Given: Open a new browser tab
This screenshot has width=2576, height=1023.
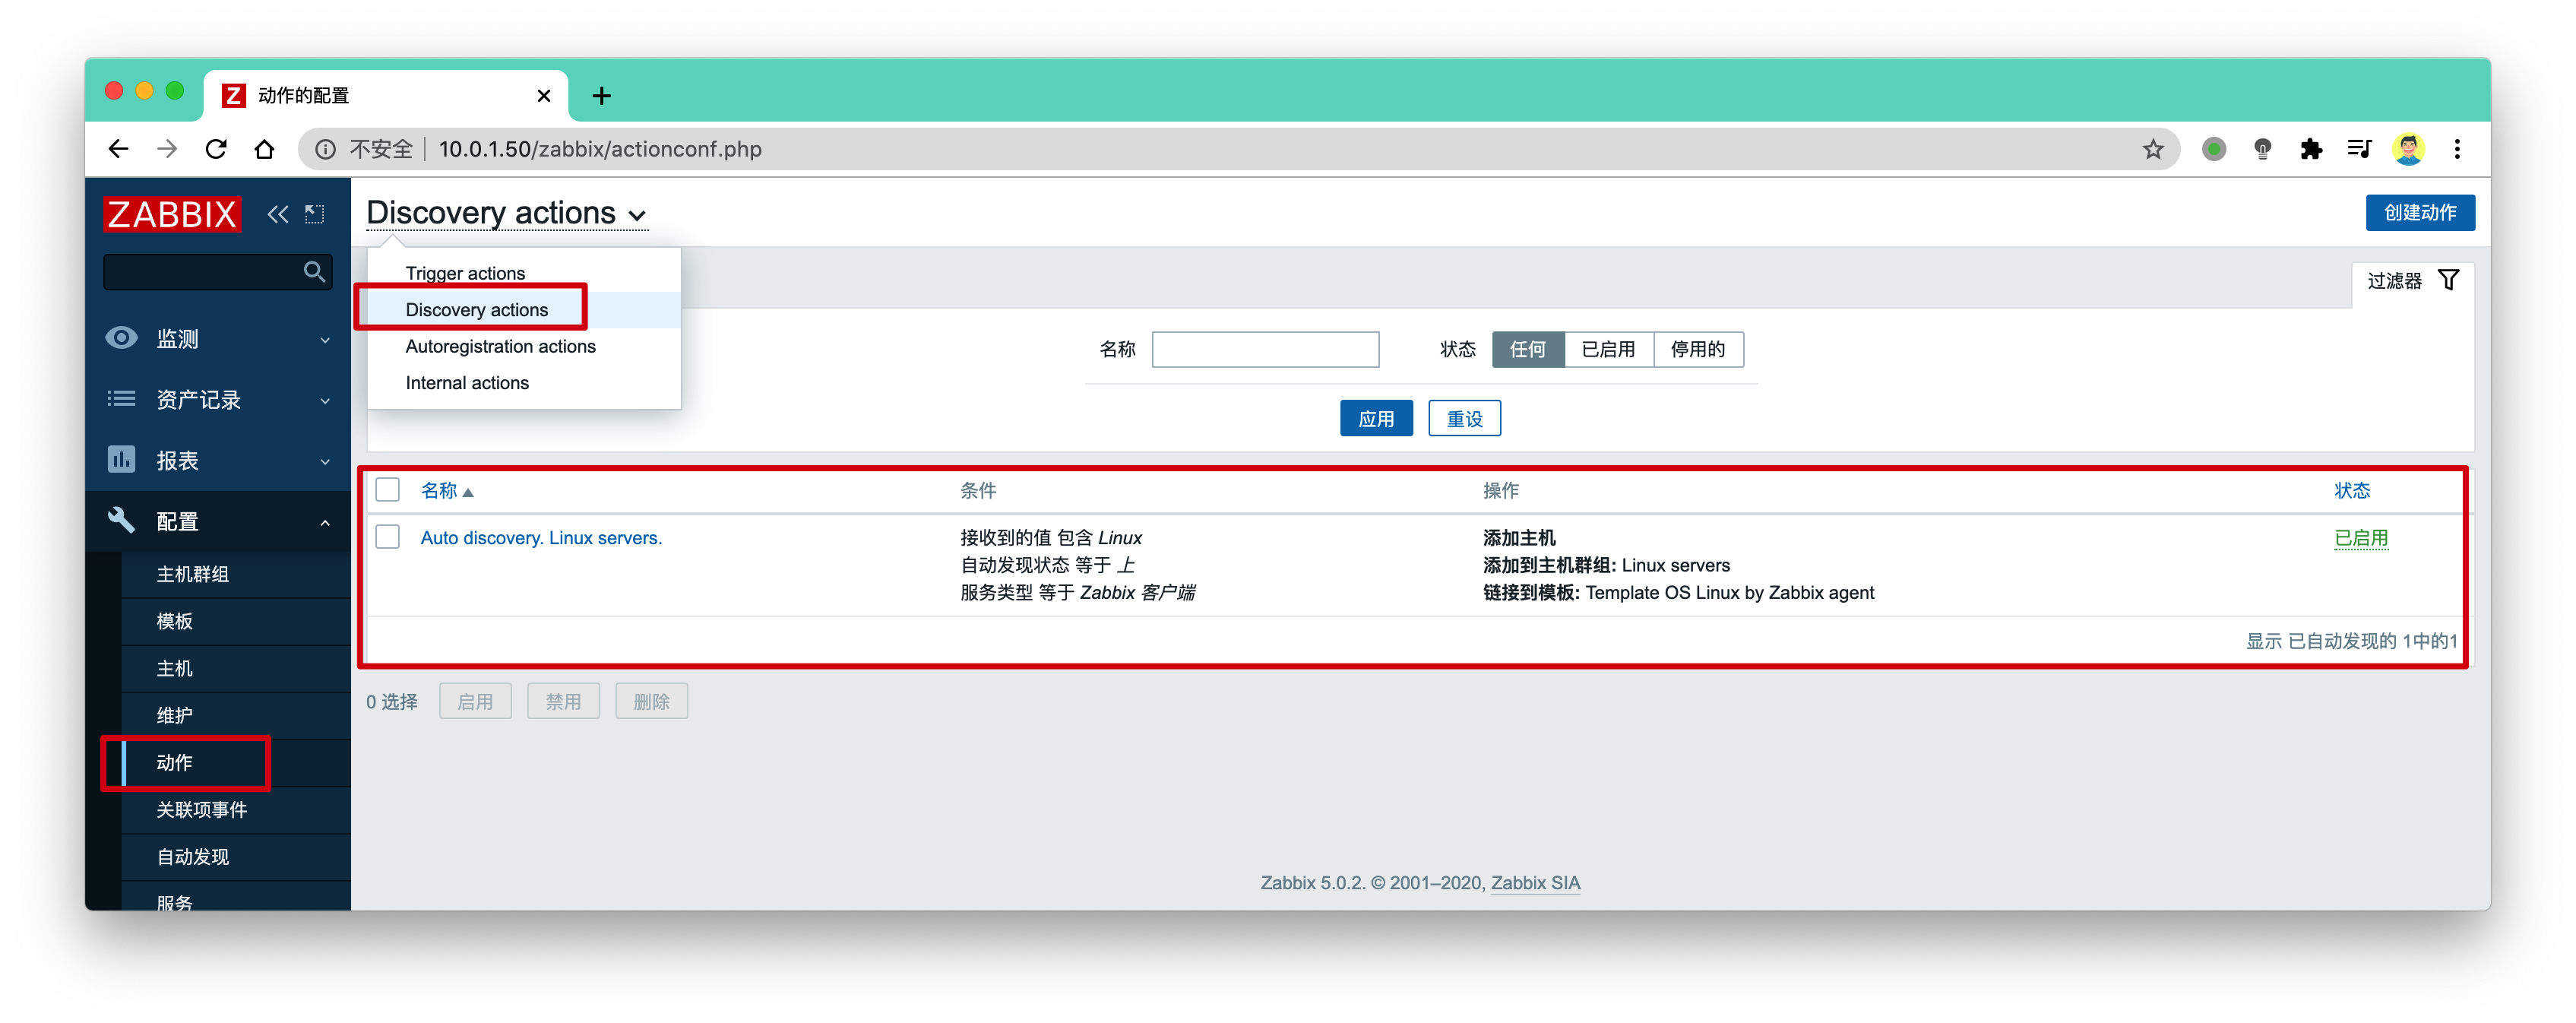Looking at the screenshot, I should [601, 96].
